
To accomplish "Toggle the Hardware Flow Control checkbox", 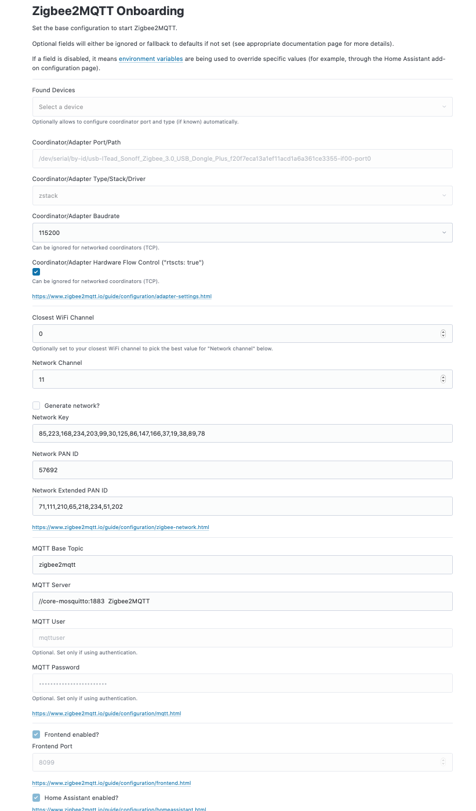I will (x=37, y=271).
